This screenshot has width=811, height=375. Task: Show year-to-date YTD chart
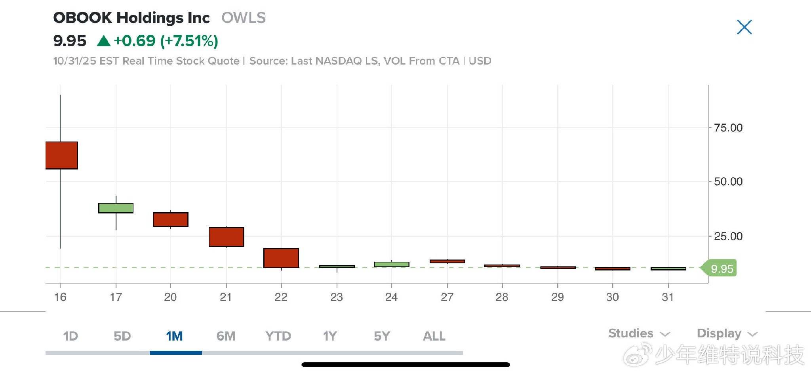pos(278,336)
